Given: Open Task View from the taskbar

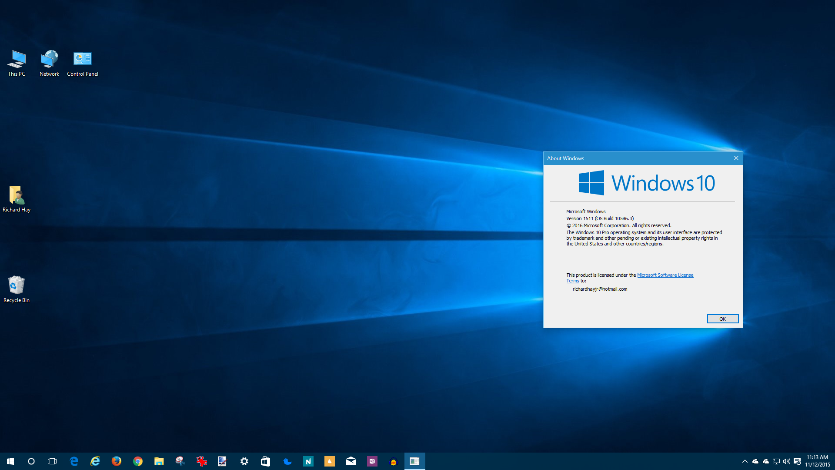Looking at the screenshot, I should pos(52,461).
